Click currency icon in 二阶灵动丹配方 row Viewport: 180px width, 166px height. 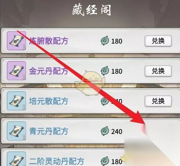coord(105,161)
